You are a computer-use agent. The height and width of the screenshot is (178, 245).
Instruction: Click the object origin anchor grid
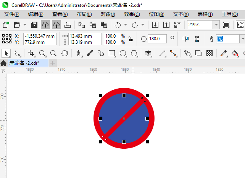click(7, 39)
